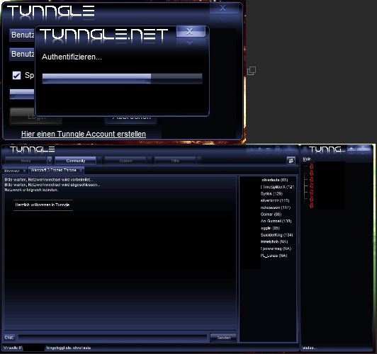Image resolution: width=377 pixels, height=354 pixels.
Task: Click the Senden button
Action: coord(223,338)
